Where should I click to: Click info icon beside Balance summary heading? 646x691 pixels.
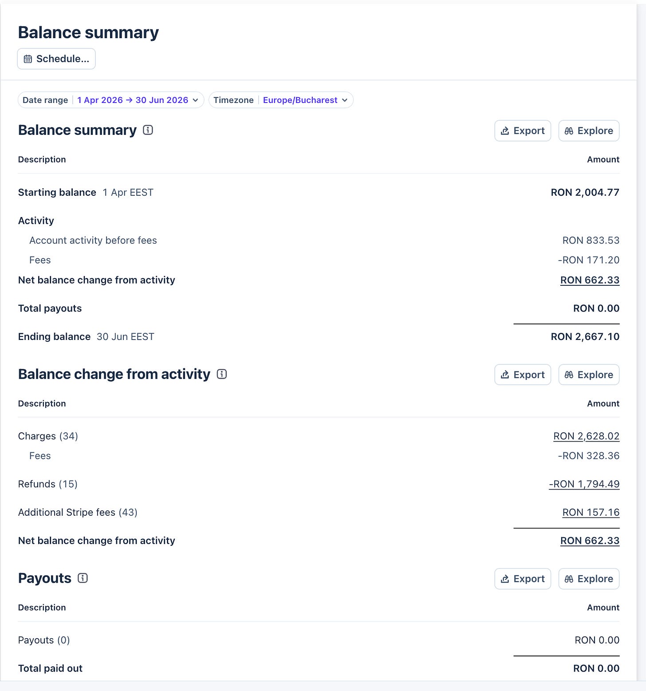148,130
